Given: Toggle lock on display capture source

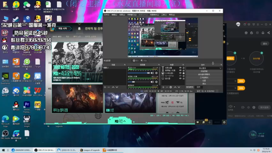Looking at the screenshot, I should coord(184,79).
